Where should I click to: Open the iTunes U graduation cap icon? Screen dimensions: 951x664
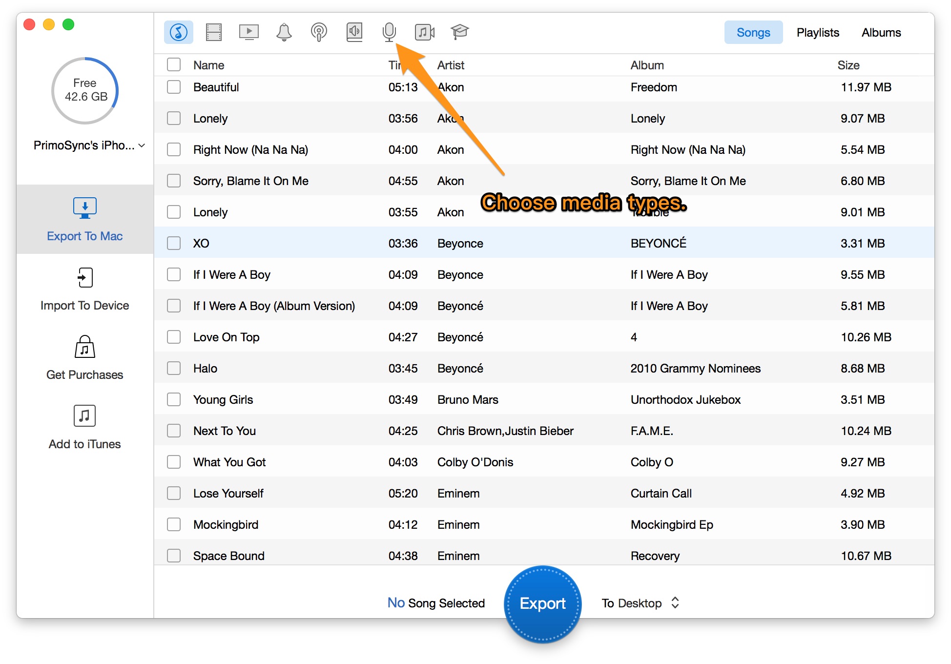(x=459, y=32)
